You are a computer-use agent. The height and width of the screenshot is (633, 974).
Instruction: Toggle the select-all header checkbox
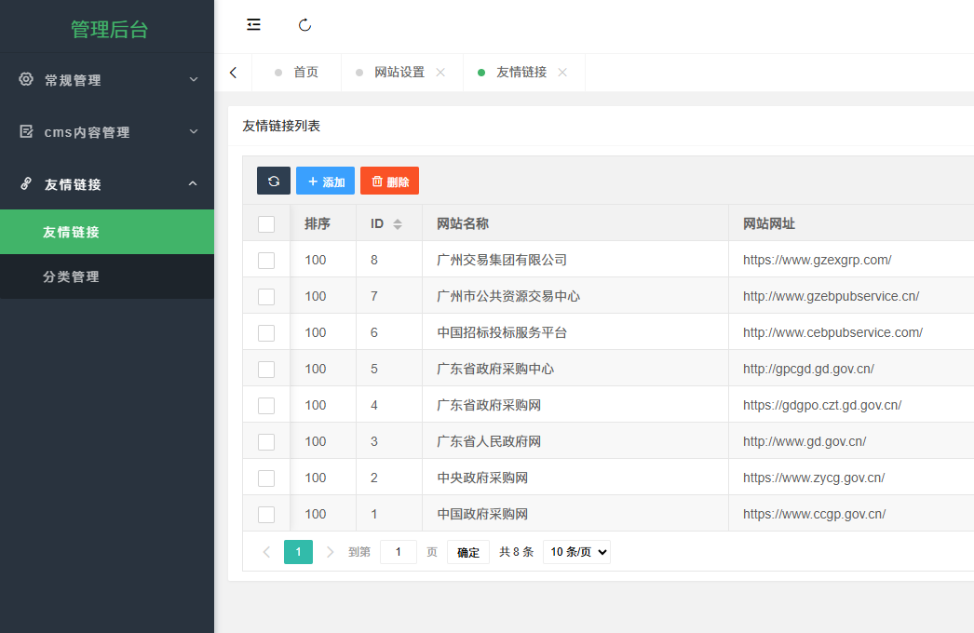pyautogui.click(x=266, y=224)
